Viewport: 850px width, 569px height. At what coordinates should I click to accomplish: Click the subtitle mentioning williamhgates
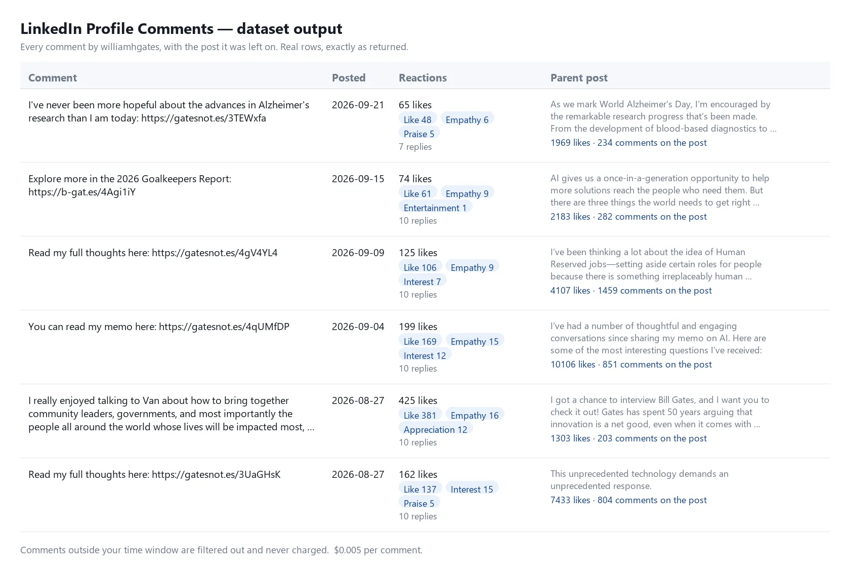[x=214, y=47]
